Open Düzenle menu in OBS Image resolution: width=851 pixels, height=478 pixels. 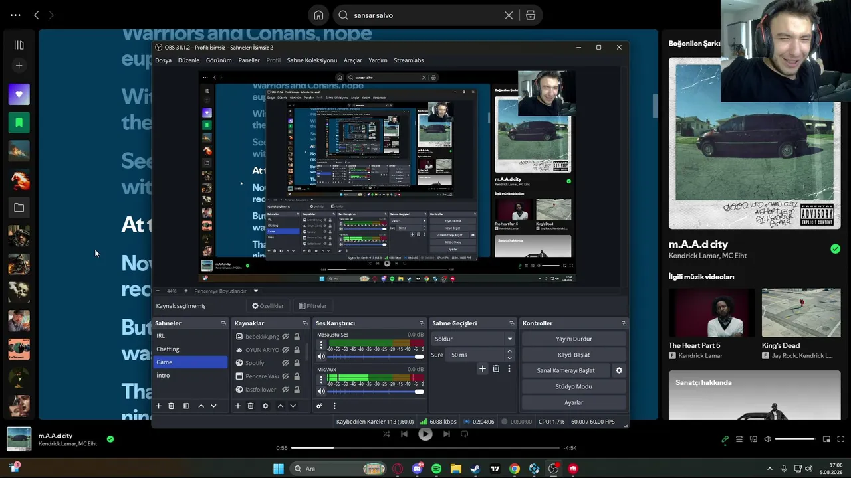tap(189, 60)
